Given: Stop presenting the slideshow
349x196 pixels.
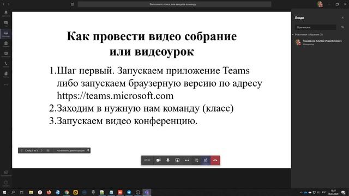Looking at the screenshot, I should tap(71, 150).
